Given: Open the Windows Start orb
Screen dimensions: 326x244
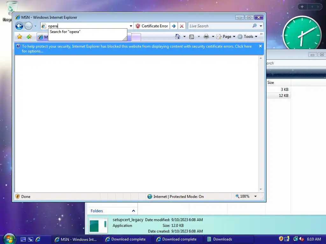Looking at the screenshot, I should pos(9,239).
